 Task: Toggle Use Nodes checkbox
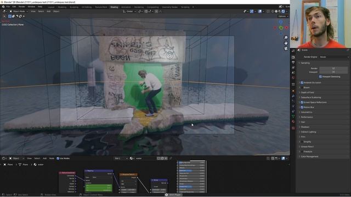(58, 158)
